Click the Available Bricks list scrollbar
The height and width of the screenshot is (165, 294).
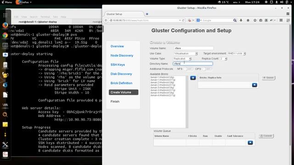(187, 102)
